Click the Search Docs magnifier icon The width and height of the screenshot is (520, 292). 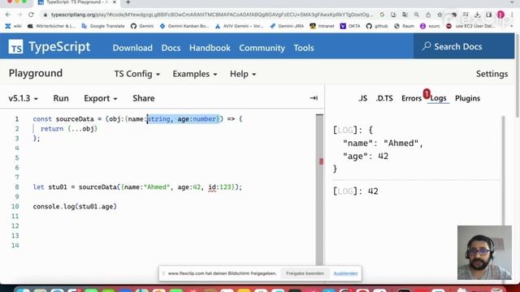pos(427,46)
